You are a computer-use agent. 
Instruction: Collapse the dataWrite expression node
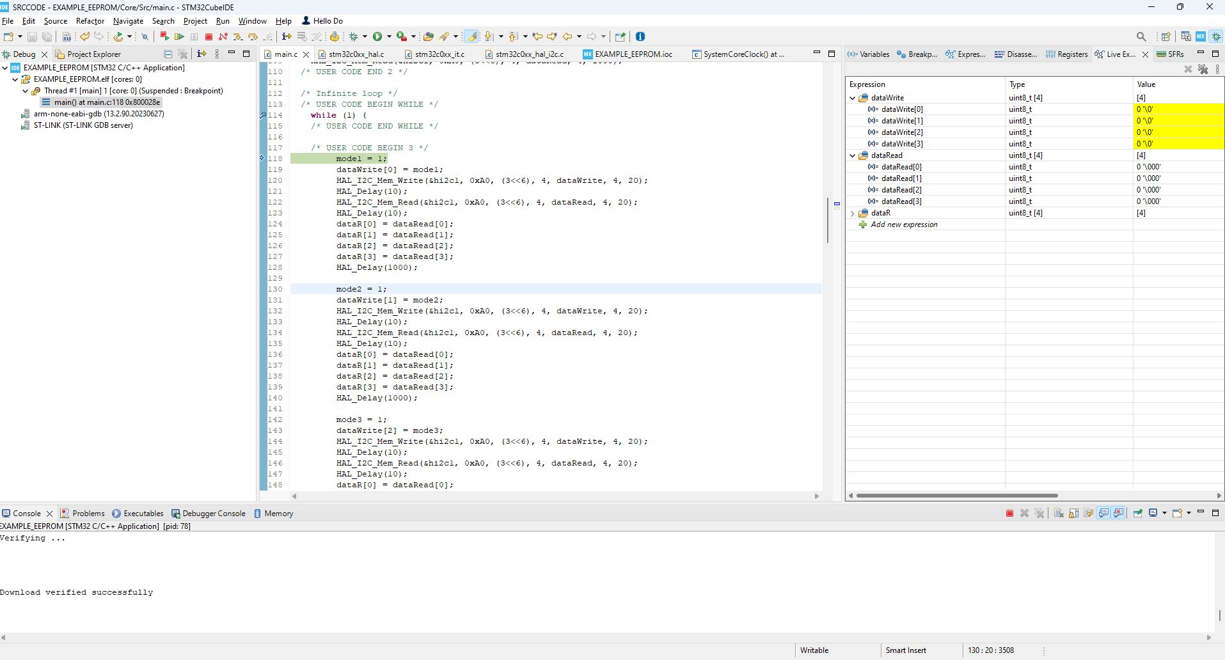(x=852, y=98)
